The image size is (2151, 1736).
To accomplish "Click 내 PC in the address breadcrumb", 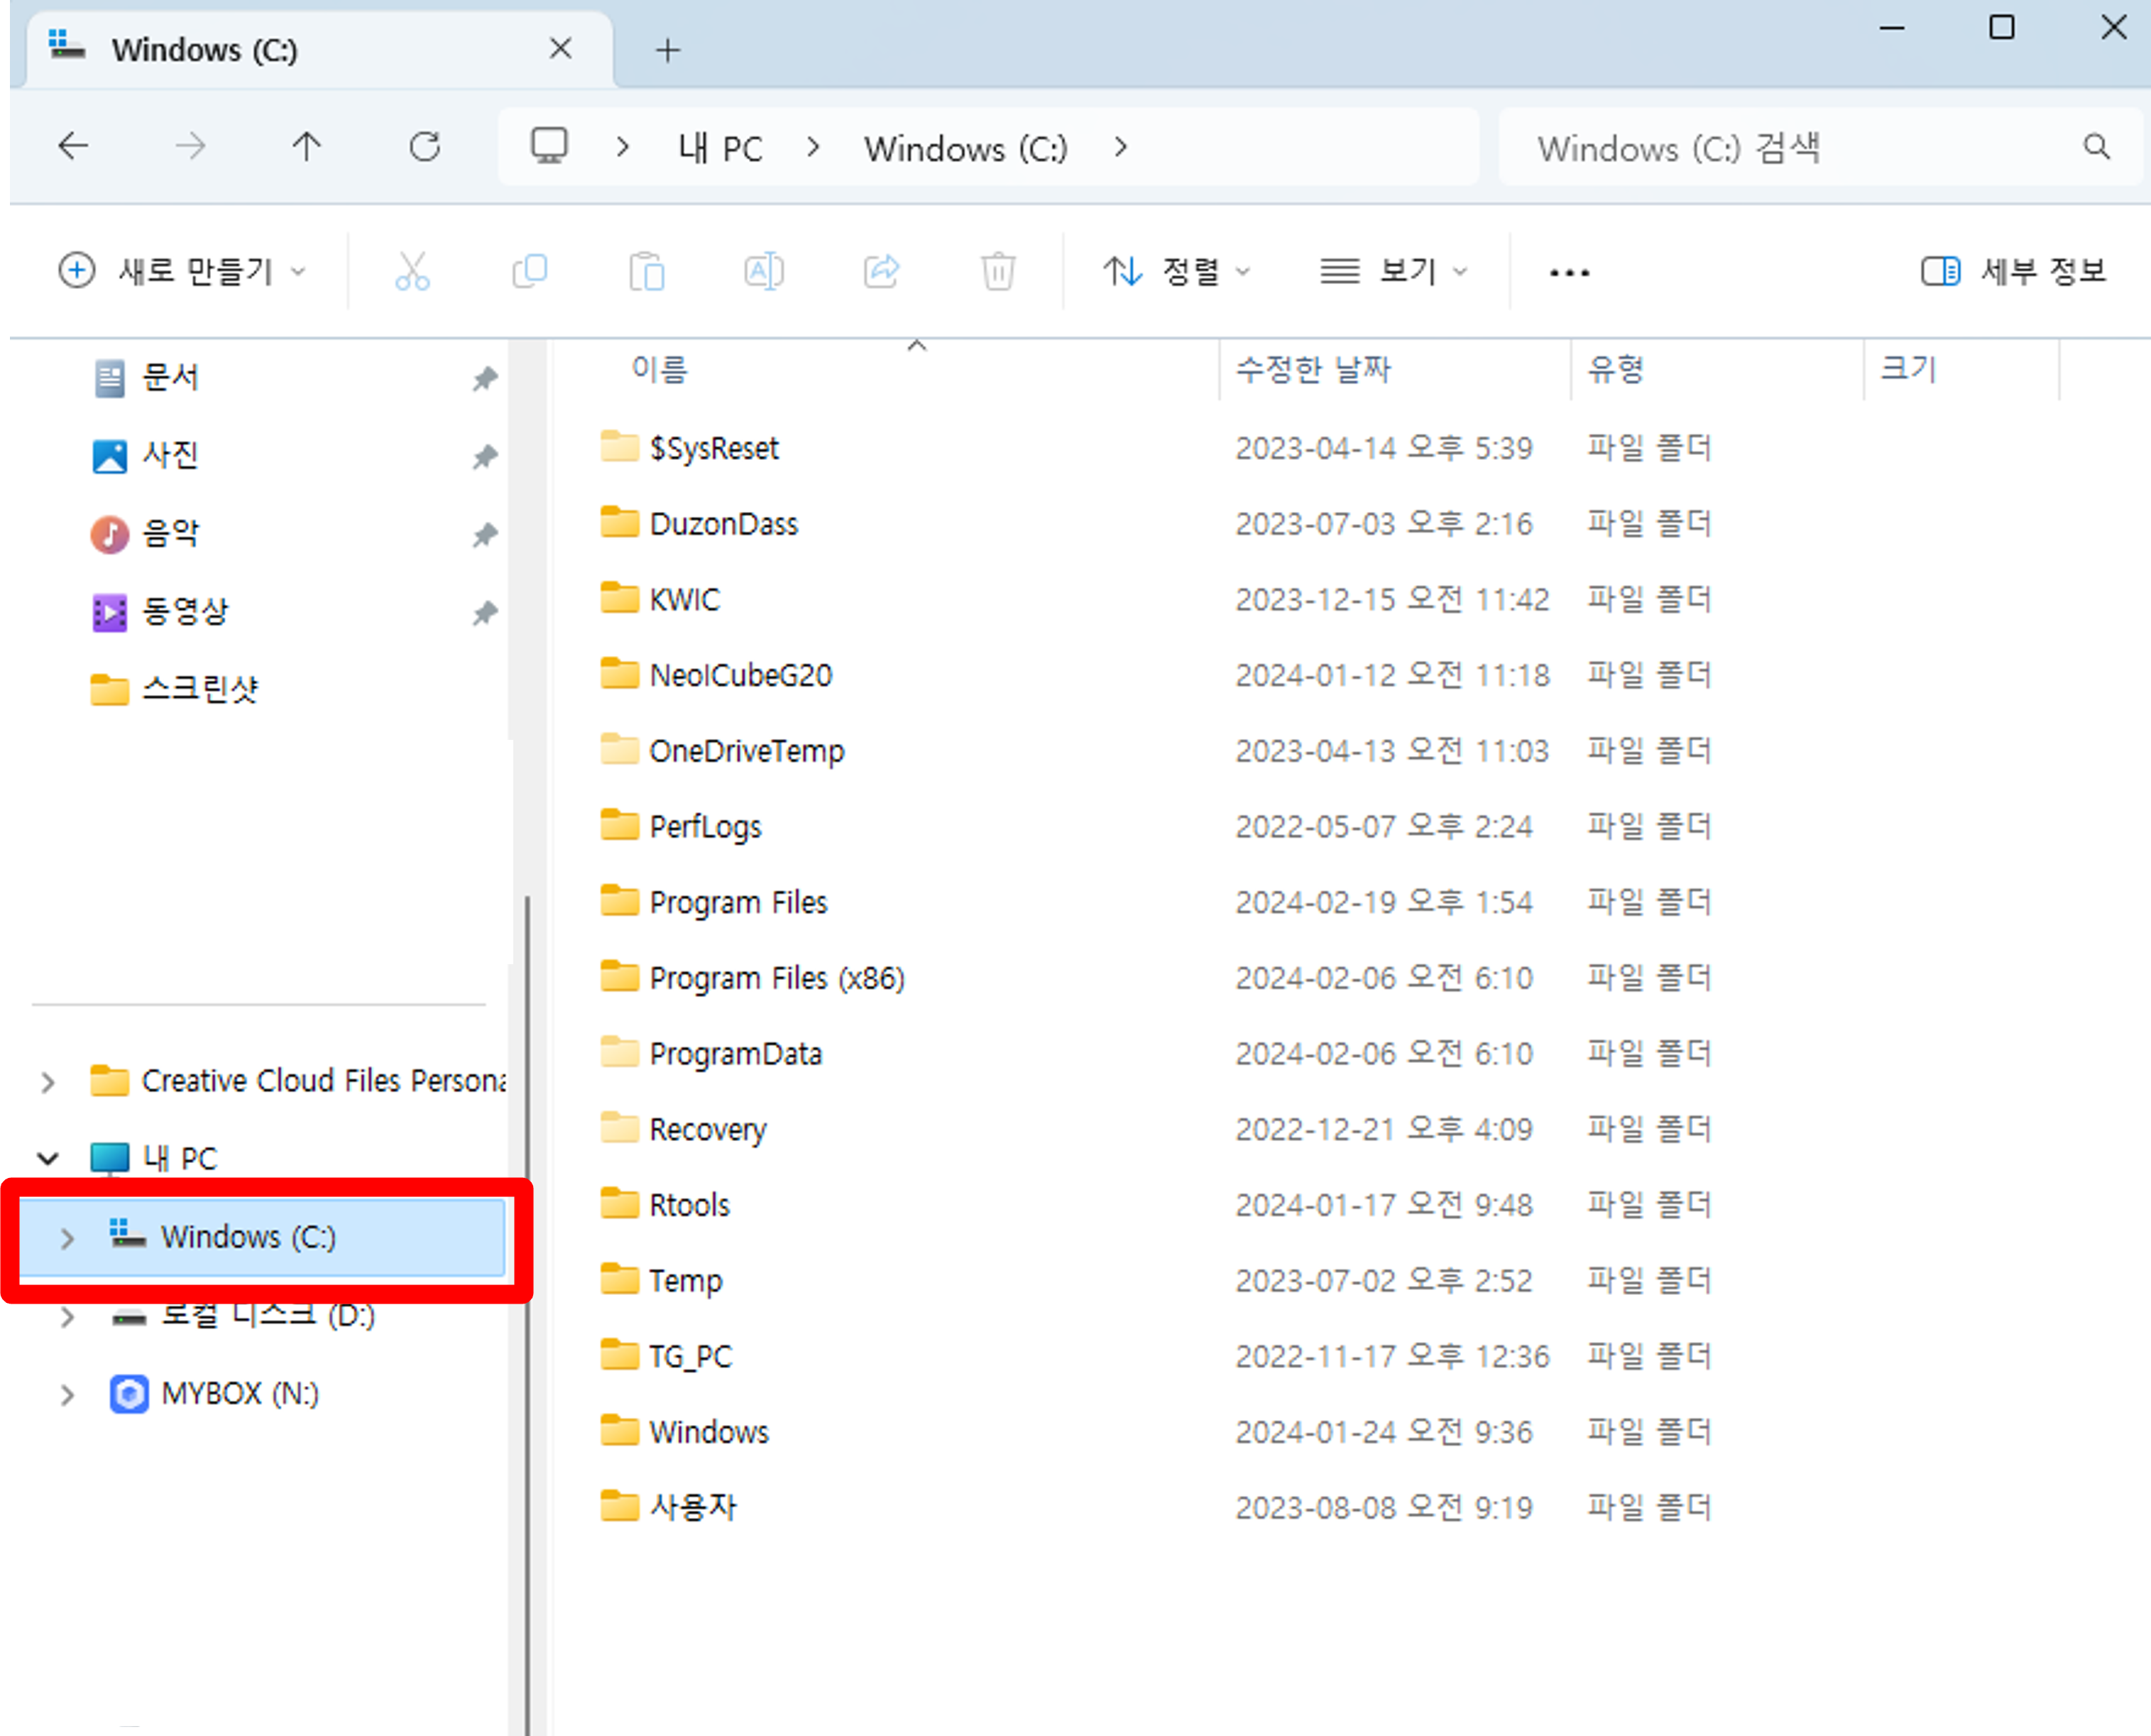I will click(720, 148).
